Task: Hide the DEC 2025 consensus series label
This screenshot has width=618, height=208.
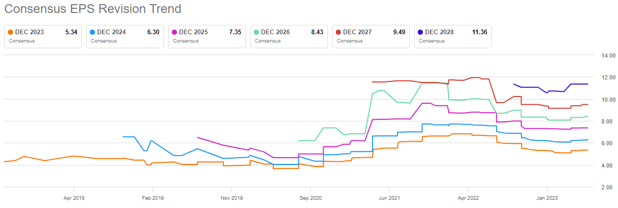Action: tap(194, 32)
